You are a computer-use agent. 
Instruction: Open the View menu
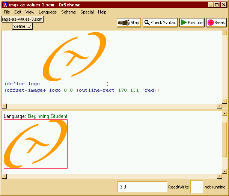(x=30, y=12)
